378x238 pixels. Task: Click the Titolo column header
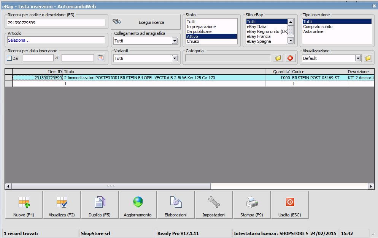point(164,72)
